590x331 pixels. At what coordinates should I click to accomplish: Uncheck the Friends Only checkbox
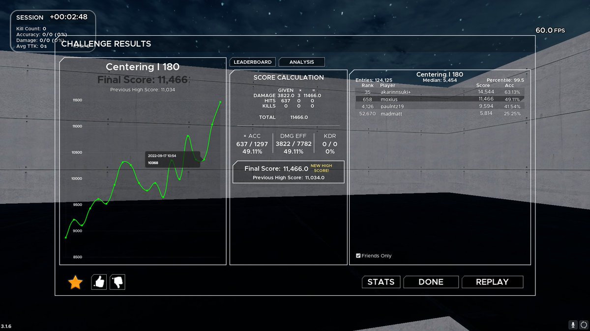[x=358, y=255]
